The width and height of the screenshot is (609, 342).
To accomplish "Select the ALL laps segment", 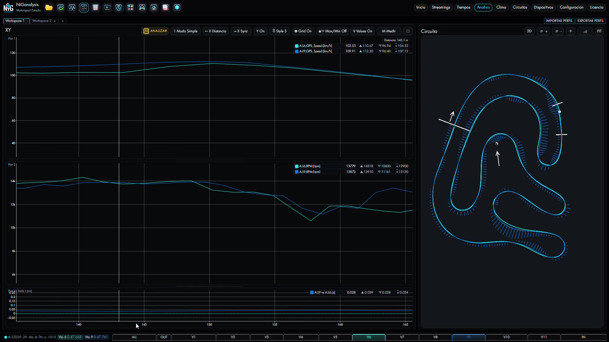I will 134,337.
